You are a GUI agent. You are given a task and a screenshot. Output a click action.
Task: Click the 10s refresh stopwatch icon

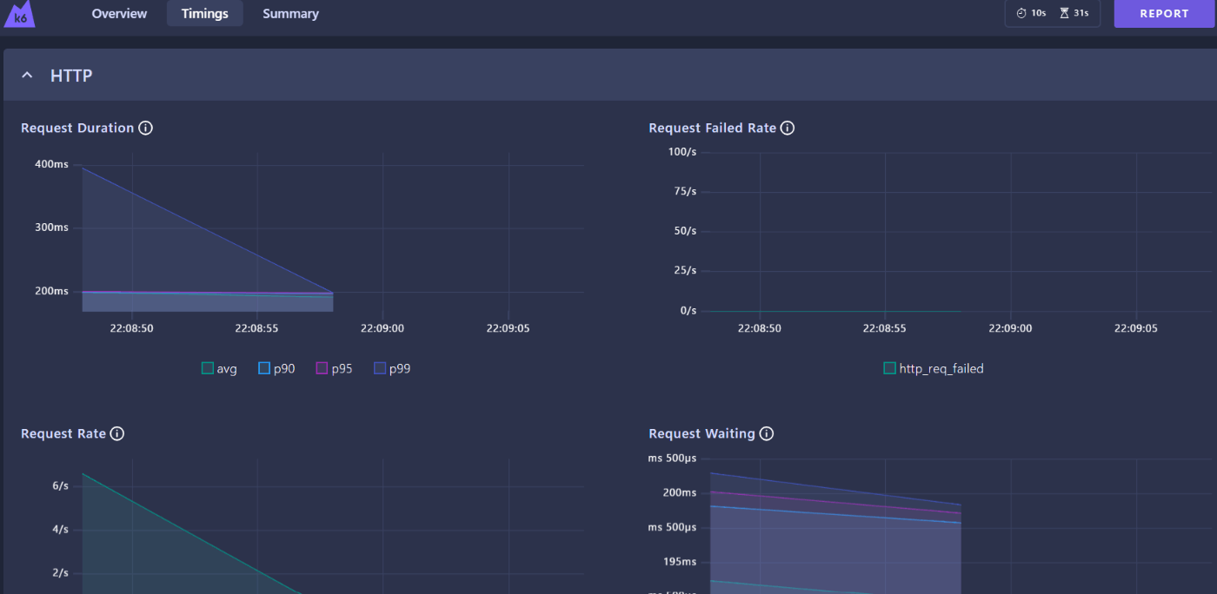1021,13
